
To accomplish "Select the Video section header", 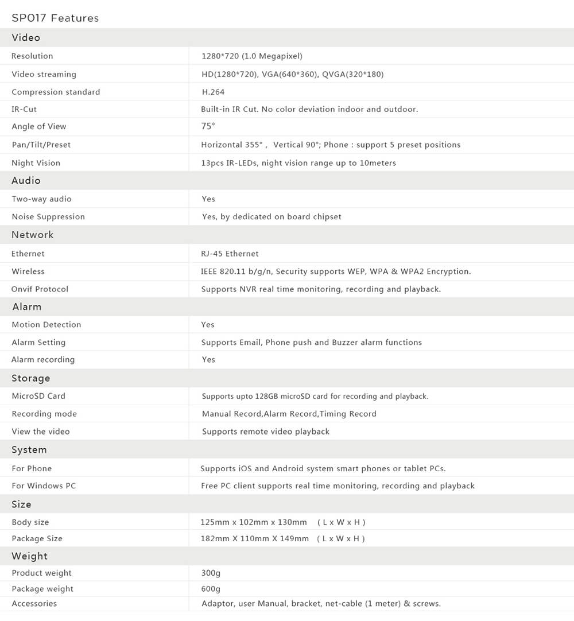I will coord(26,38).
